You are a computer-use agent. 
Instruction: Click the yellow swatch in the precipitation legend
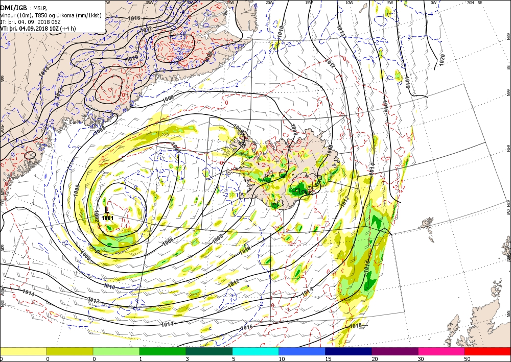pos(23,351)
